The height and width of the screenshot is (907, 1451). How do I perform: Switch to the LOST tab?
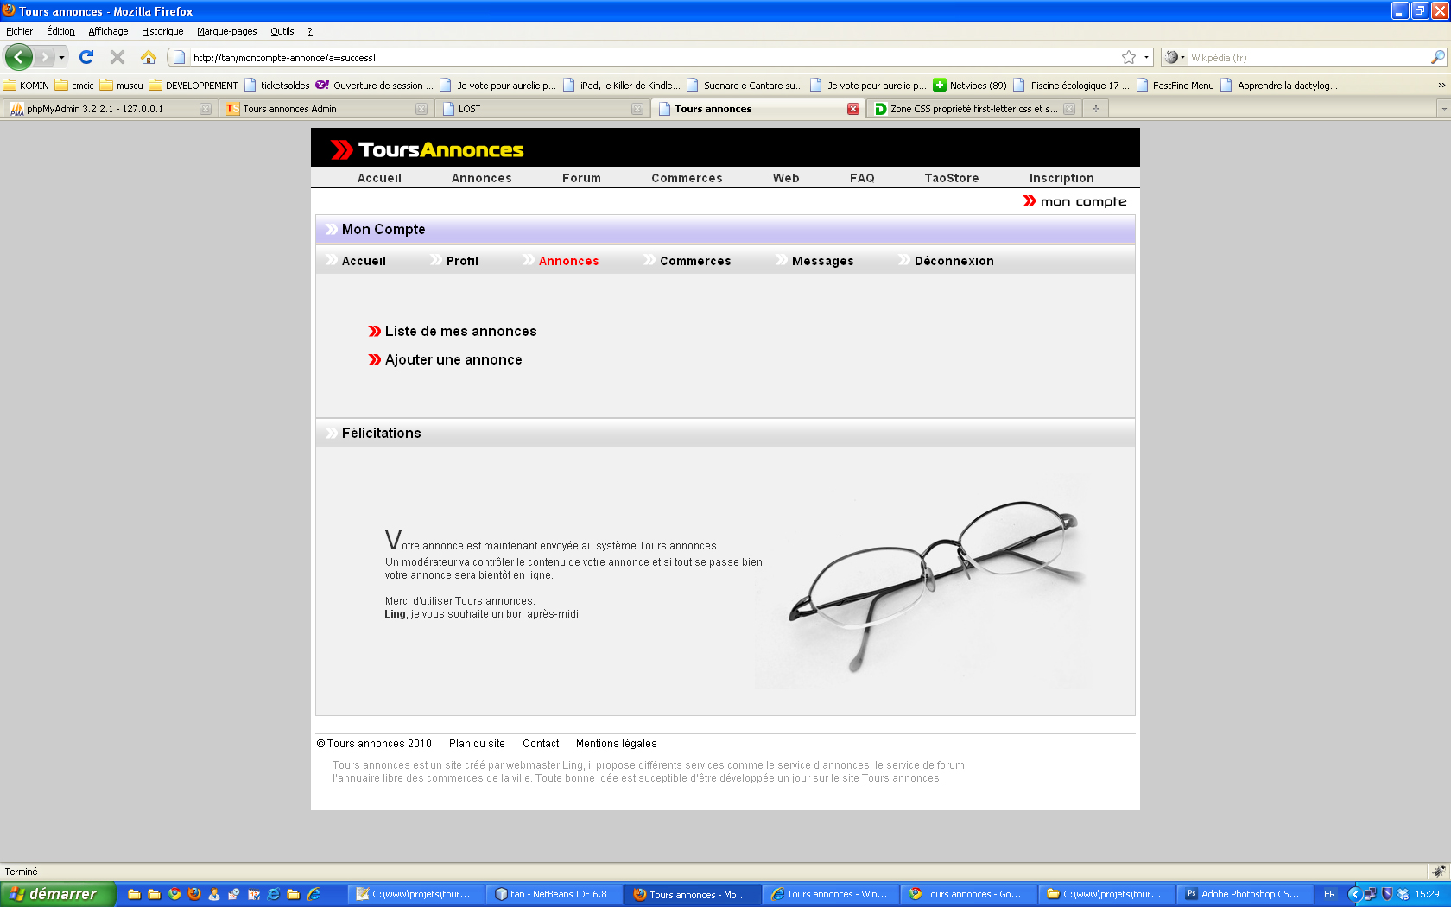click(x=542, y=109)
